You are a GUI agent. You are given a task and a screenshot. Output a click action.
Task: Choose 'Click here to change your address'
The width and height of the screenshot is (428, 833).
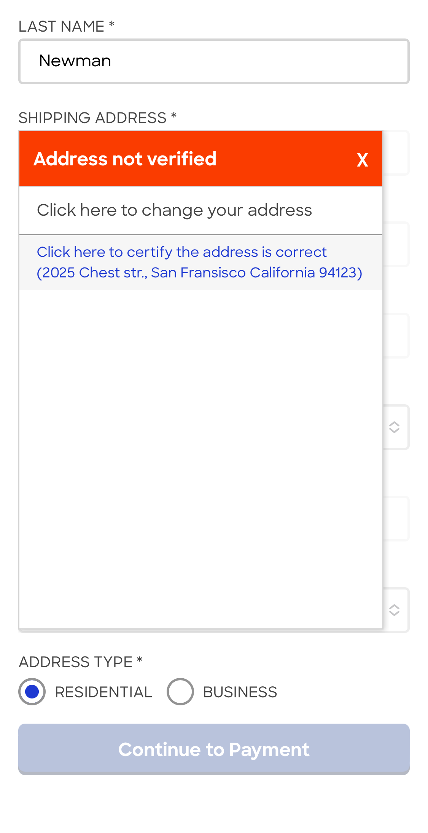tap(174, 210)
